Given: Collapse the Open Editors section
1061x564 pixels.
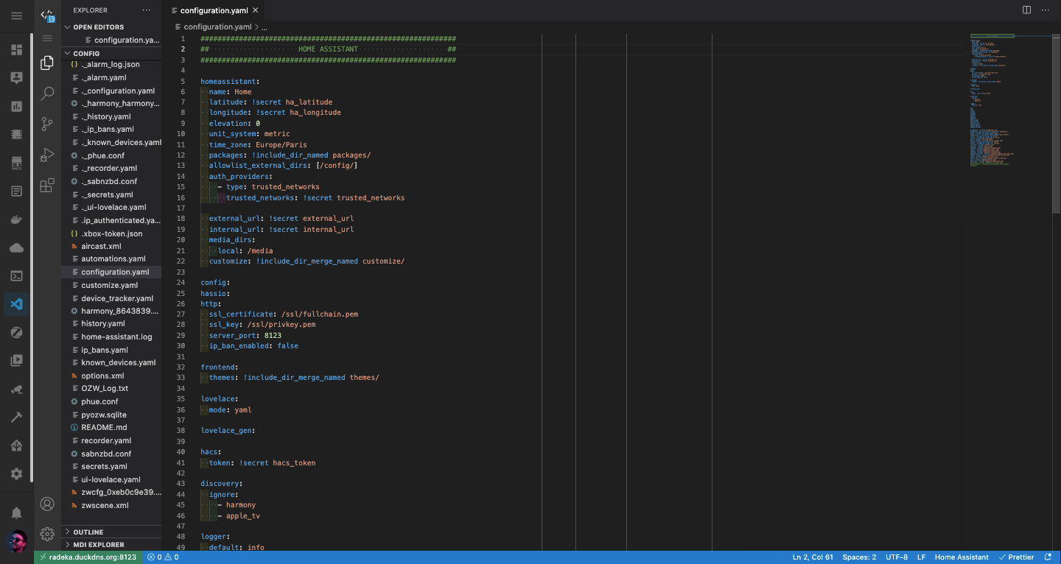Looking at the screenshot, I should 111,27.
